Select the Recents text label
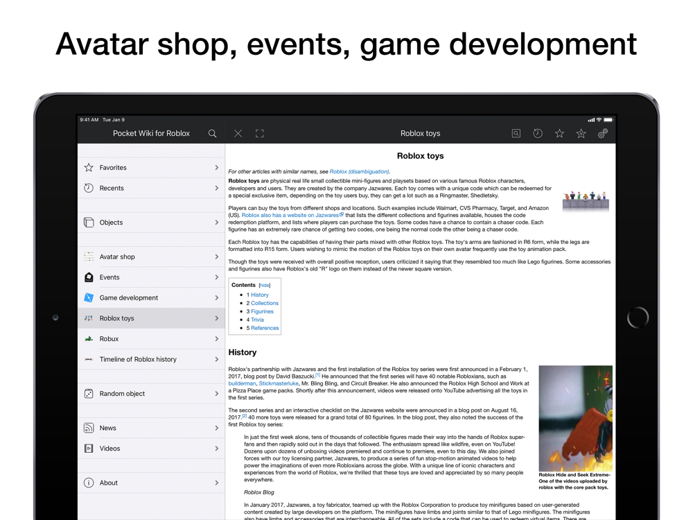Image resolution: width=693 pixels, height=520 pixels. [x=112, y=188]
